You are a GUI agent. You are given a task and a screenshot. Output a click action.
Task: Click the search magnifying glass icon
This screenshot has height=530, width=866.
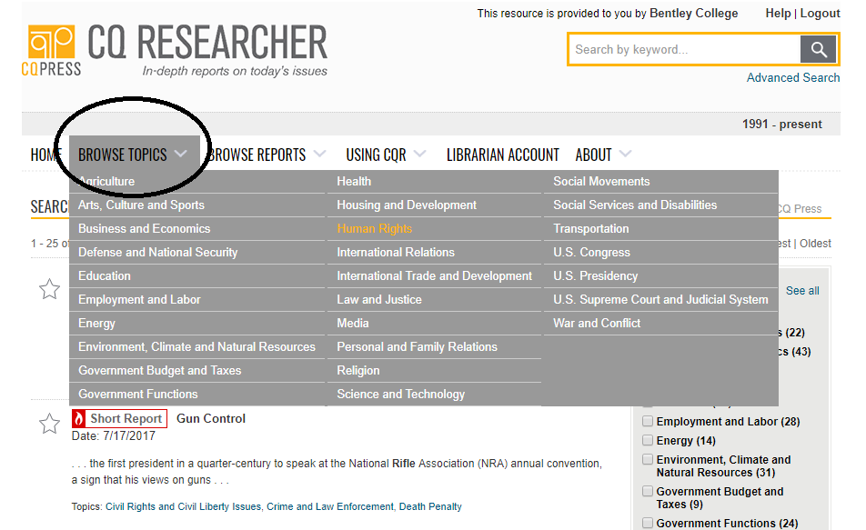818,49
